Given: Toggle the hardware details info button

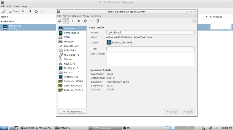Looking at the screenshot, I should tap(66, 21).
